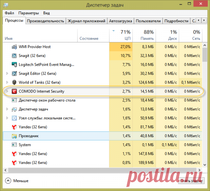Image resolution: width=210 pixels, height=191 pixels.
Task: Select the WMI Provider Host icon
Action: pos(15,47)
